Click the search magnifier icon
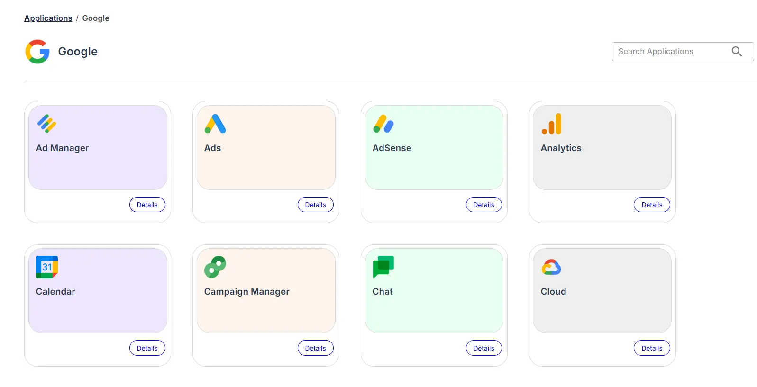 pyautogui.click(x=737, y=52)
